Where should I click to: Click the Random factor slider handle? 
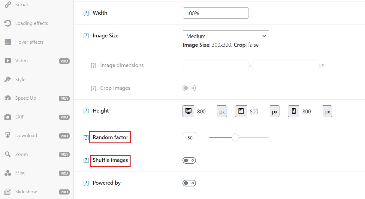pos(235,137)
